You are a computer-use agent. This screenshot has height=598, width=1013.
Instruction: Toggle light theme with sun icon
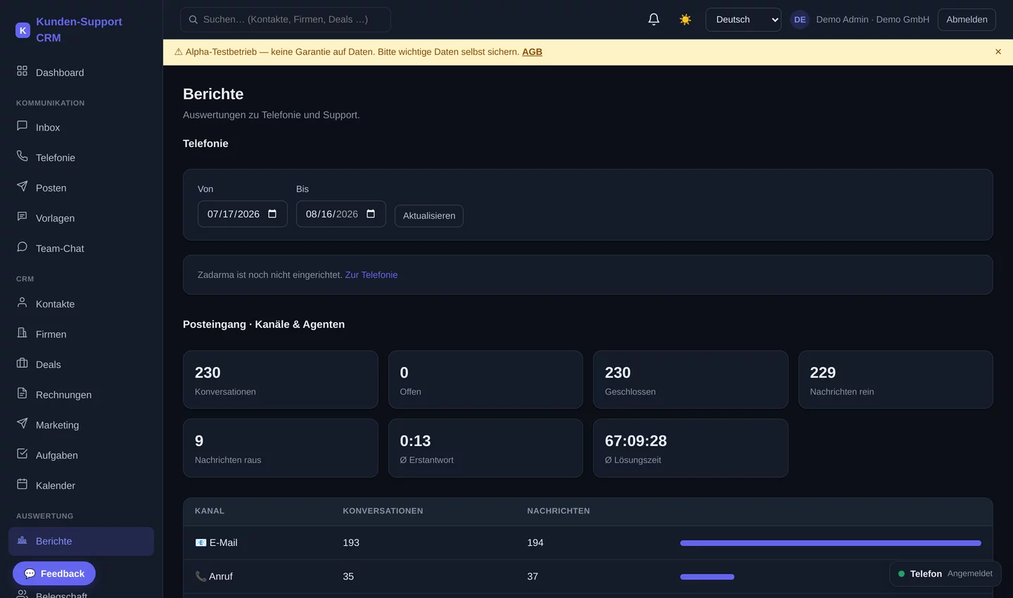tap(685, 20)
